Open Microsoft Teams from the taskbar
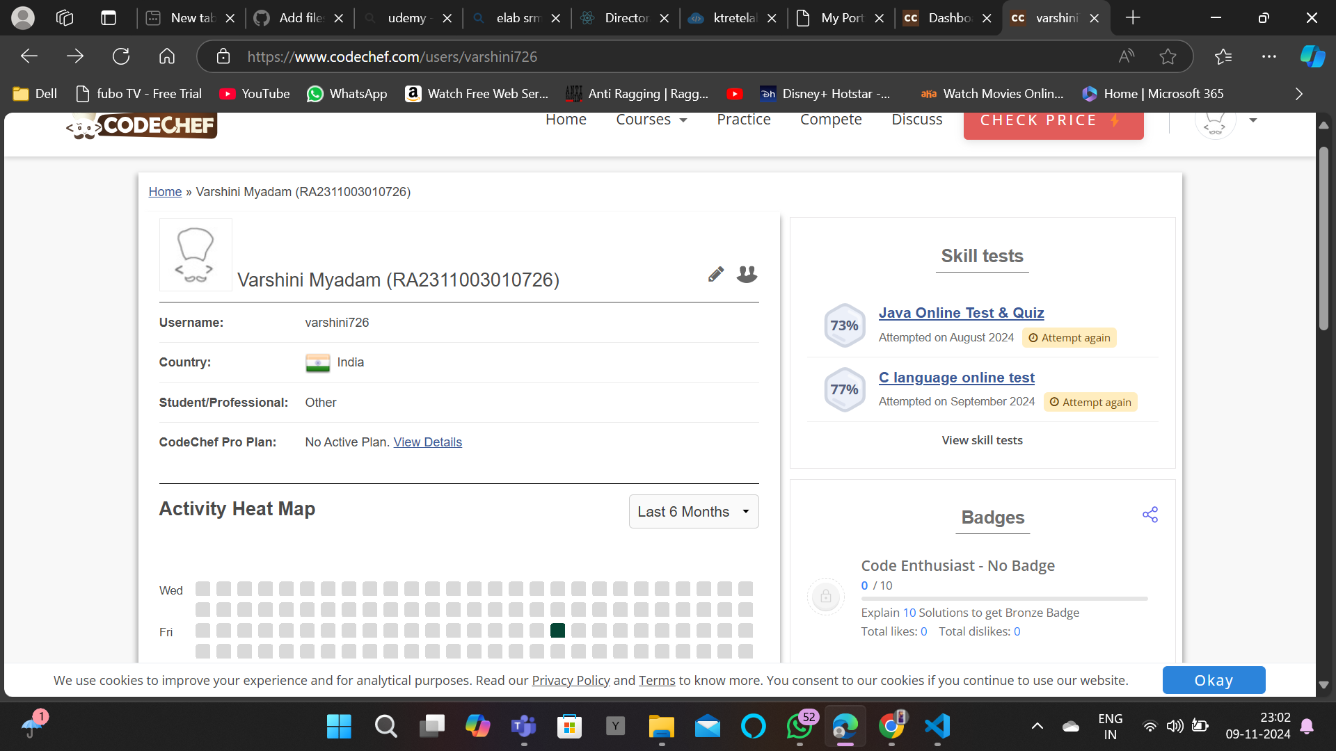 (523, 727)
